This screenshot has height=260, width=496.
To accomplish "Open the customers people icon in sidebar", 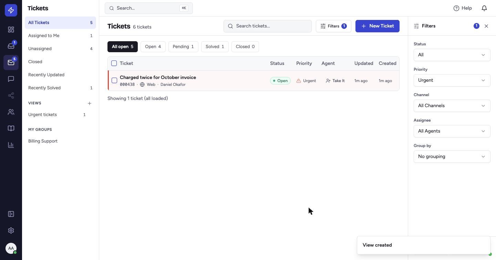I will tap(11, 112).
